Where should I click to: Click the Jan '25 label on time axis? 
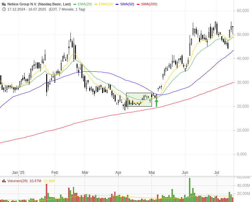[x=18, y=173]
